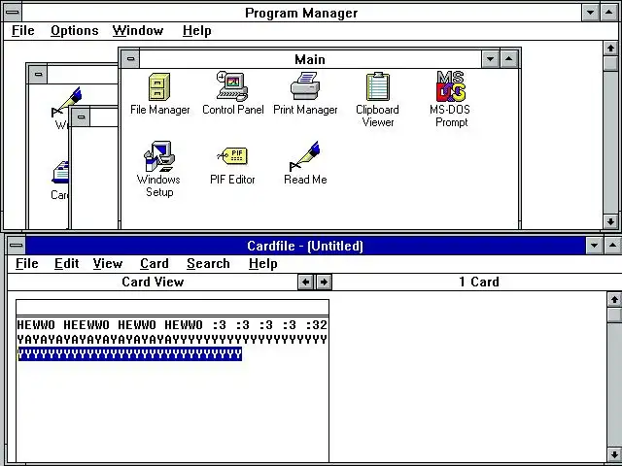Go to next card with right arrow

tap(324, 282)
